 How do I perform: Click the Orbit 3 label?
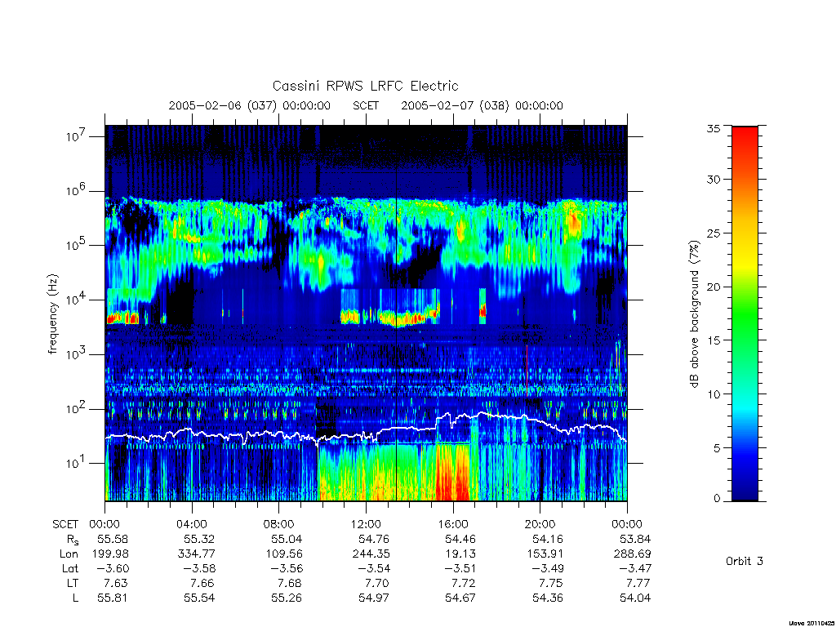(745, 562)
